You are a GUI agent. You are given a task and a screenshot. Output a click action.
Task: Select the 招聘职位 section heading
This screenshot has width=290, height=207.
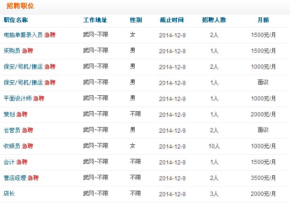click(20, 6)
